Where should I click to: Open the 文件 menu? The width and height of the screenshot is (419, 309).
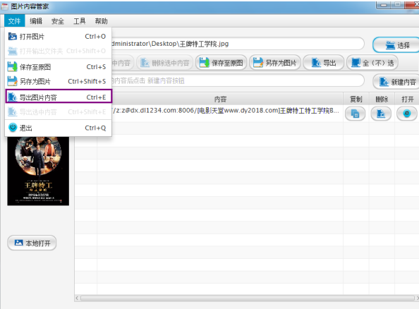pos(14,21)
